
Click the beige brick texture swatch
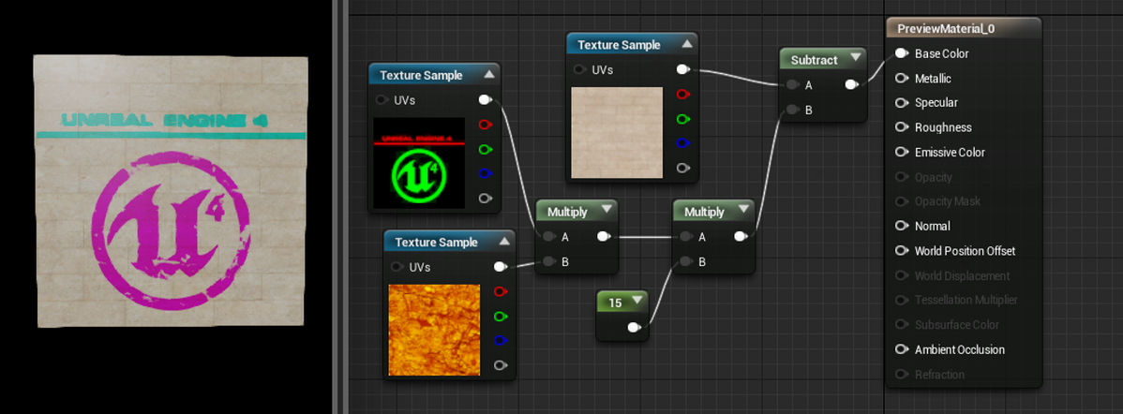(617, 133)
